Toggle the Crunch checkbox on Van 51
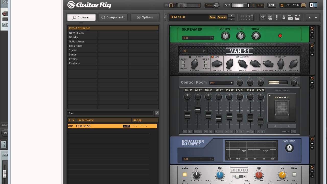 tap(206, 66)
